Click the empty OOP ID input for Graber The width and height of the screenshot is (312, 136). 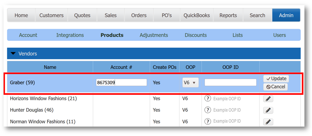click(230, 82)
